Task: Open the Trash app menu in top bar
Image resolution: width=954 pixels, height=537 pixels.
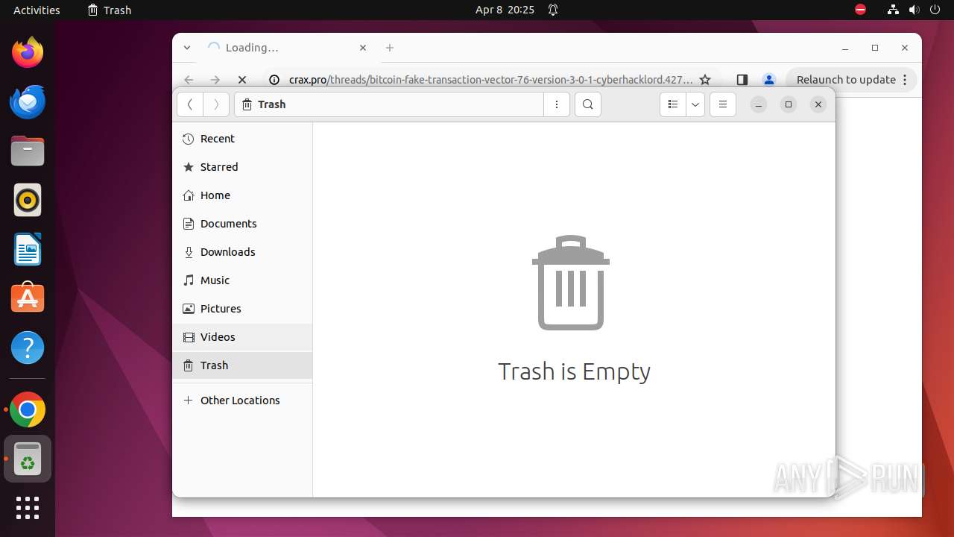Action: [x=109, y=10]
